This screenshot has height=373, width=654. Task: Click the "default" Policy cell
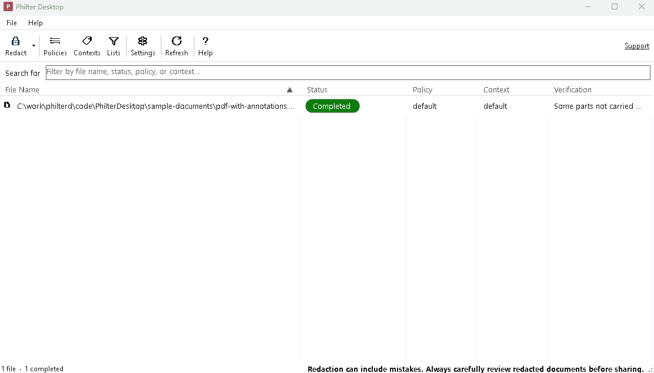pos(425,106)
